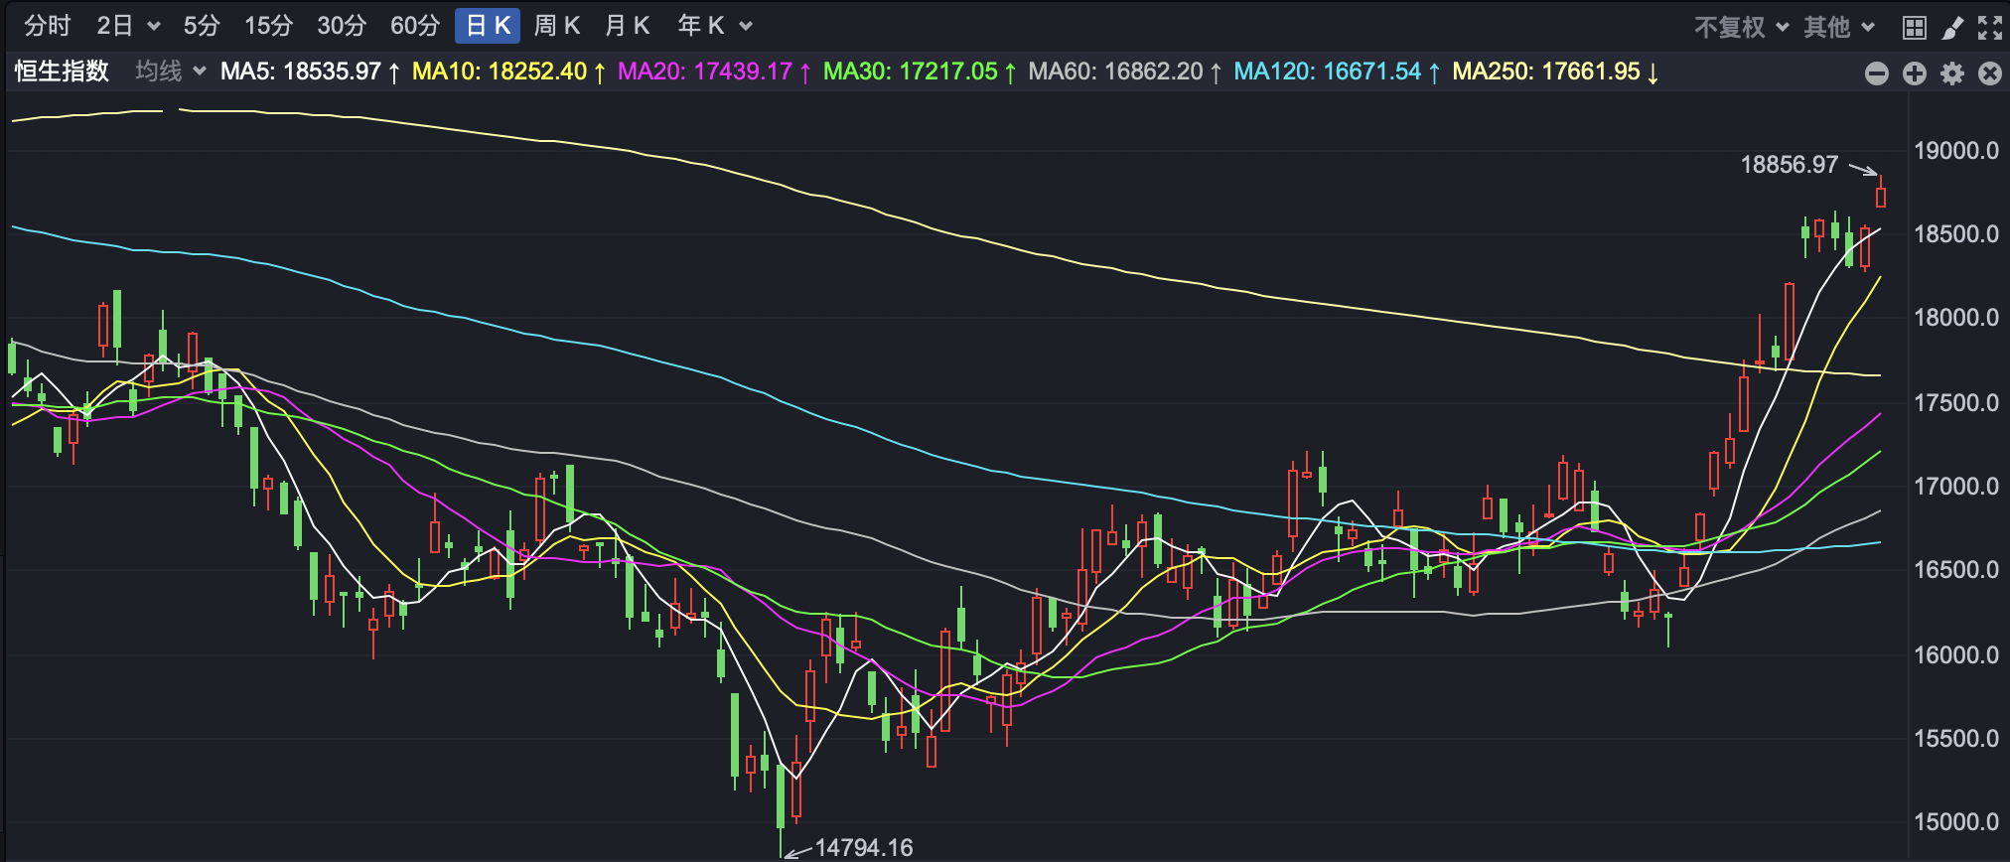This screenshot has height=862, width=2010.
Task: Click the 18500.0 price axis label
Action: click(x=1956, y=234)
